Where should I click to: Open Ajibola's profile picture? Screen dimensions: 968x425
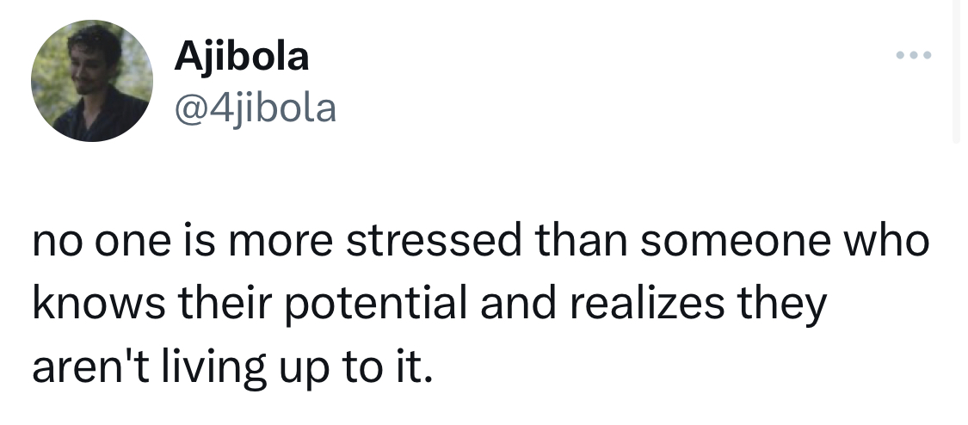(90, 80)
